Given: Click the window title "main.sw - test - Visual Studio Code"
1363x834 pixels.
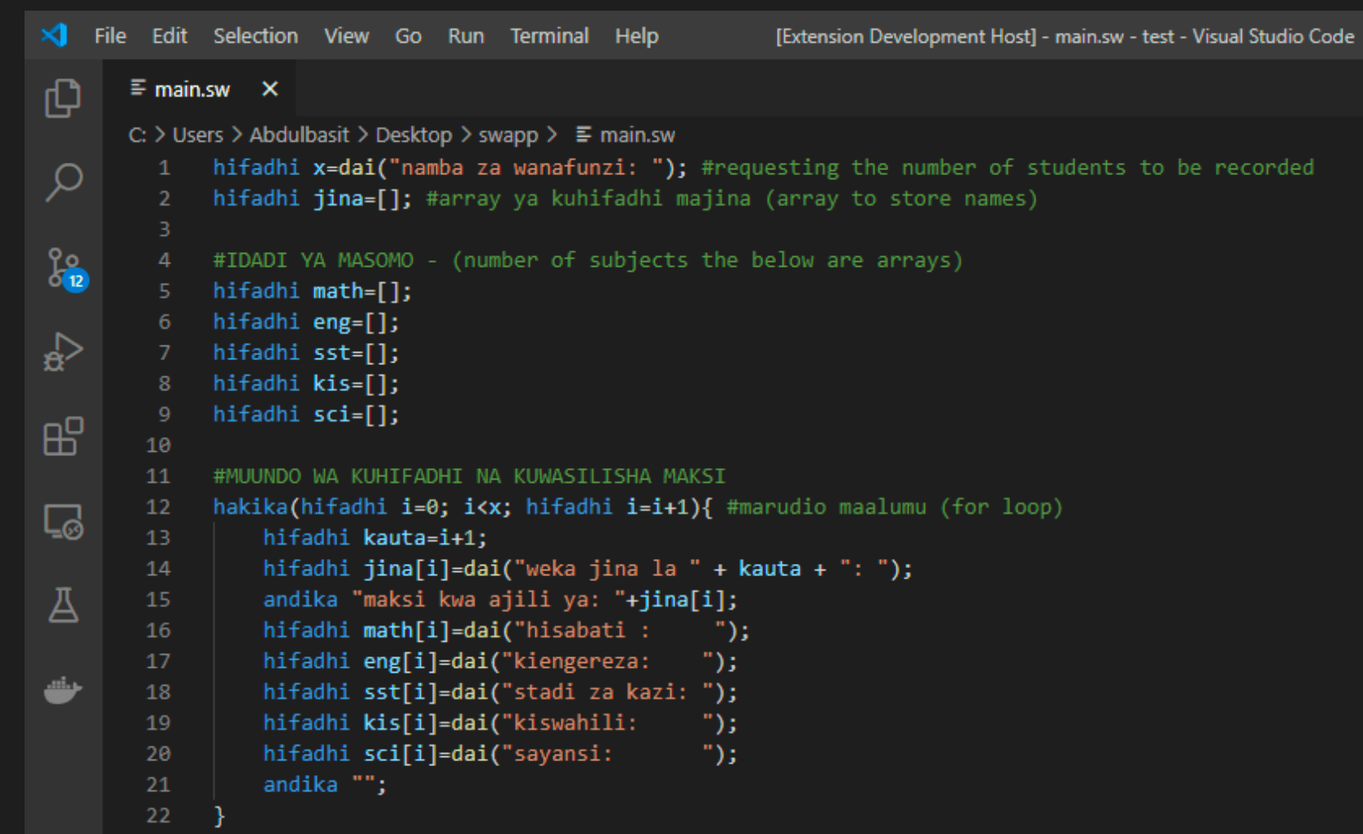Looking at the screenshot, I should (1204, 37).
